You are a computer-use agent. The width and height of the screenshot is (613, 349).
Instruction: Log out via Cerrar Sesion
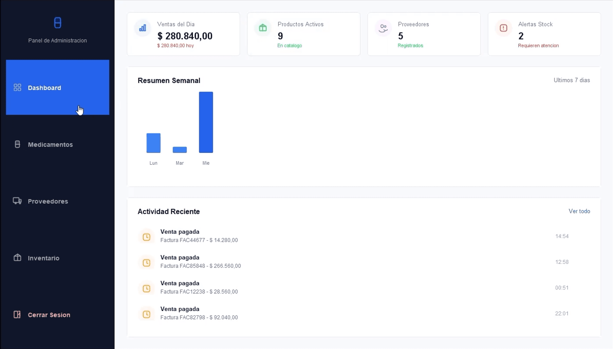(x=58, y=314)
